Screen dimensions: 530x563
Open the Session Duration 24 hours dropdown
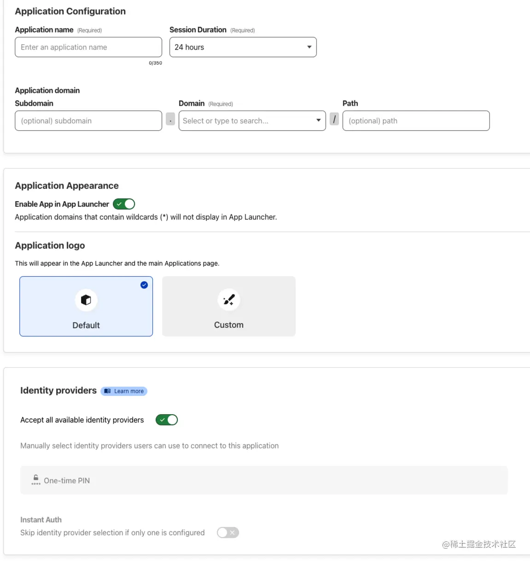tap(243, 47)
